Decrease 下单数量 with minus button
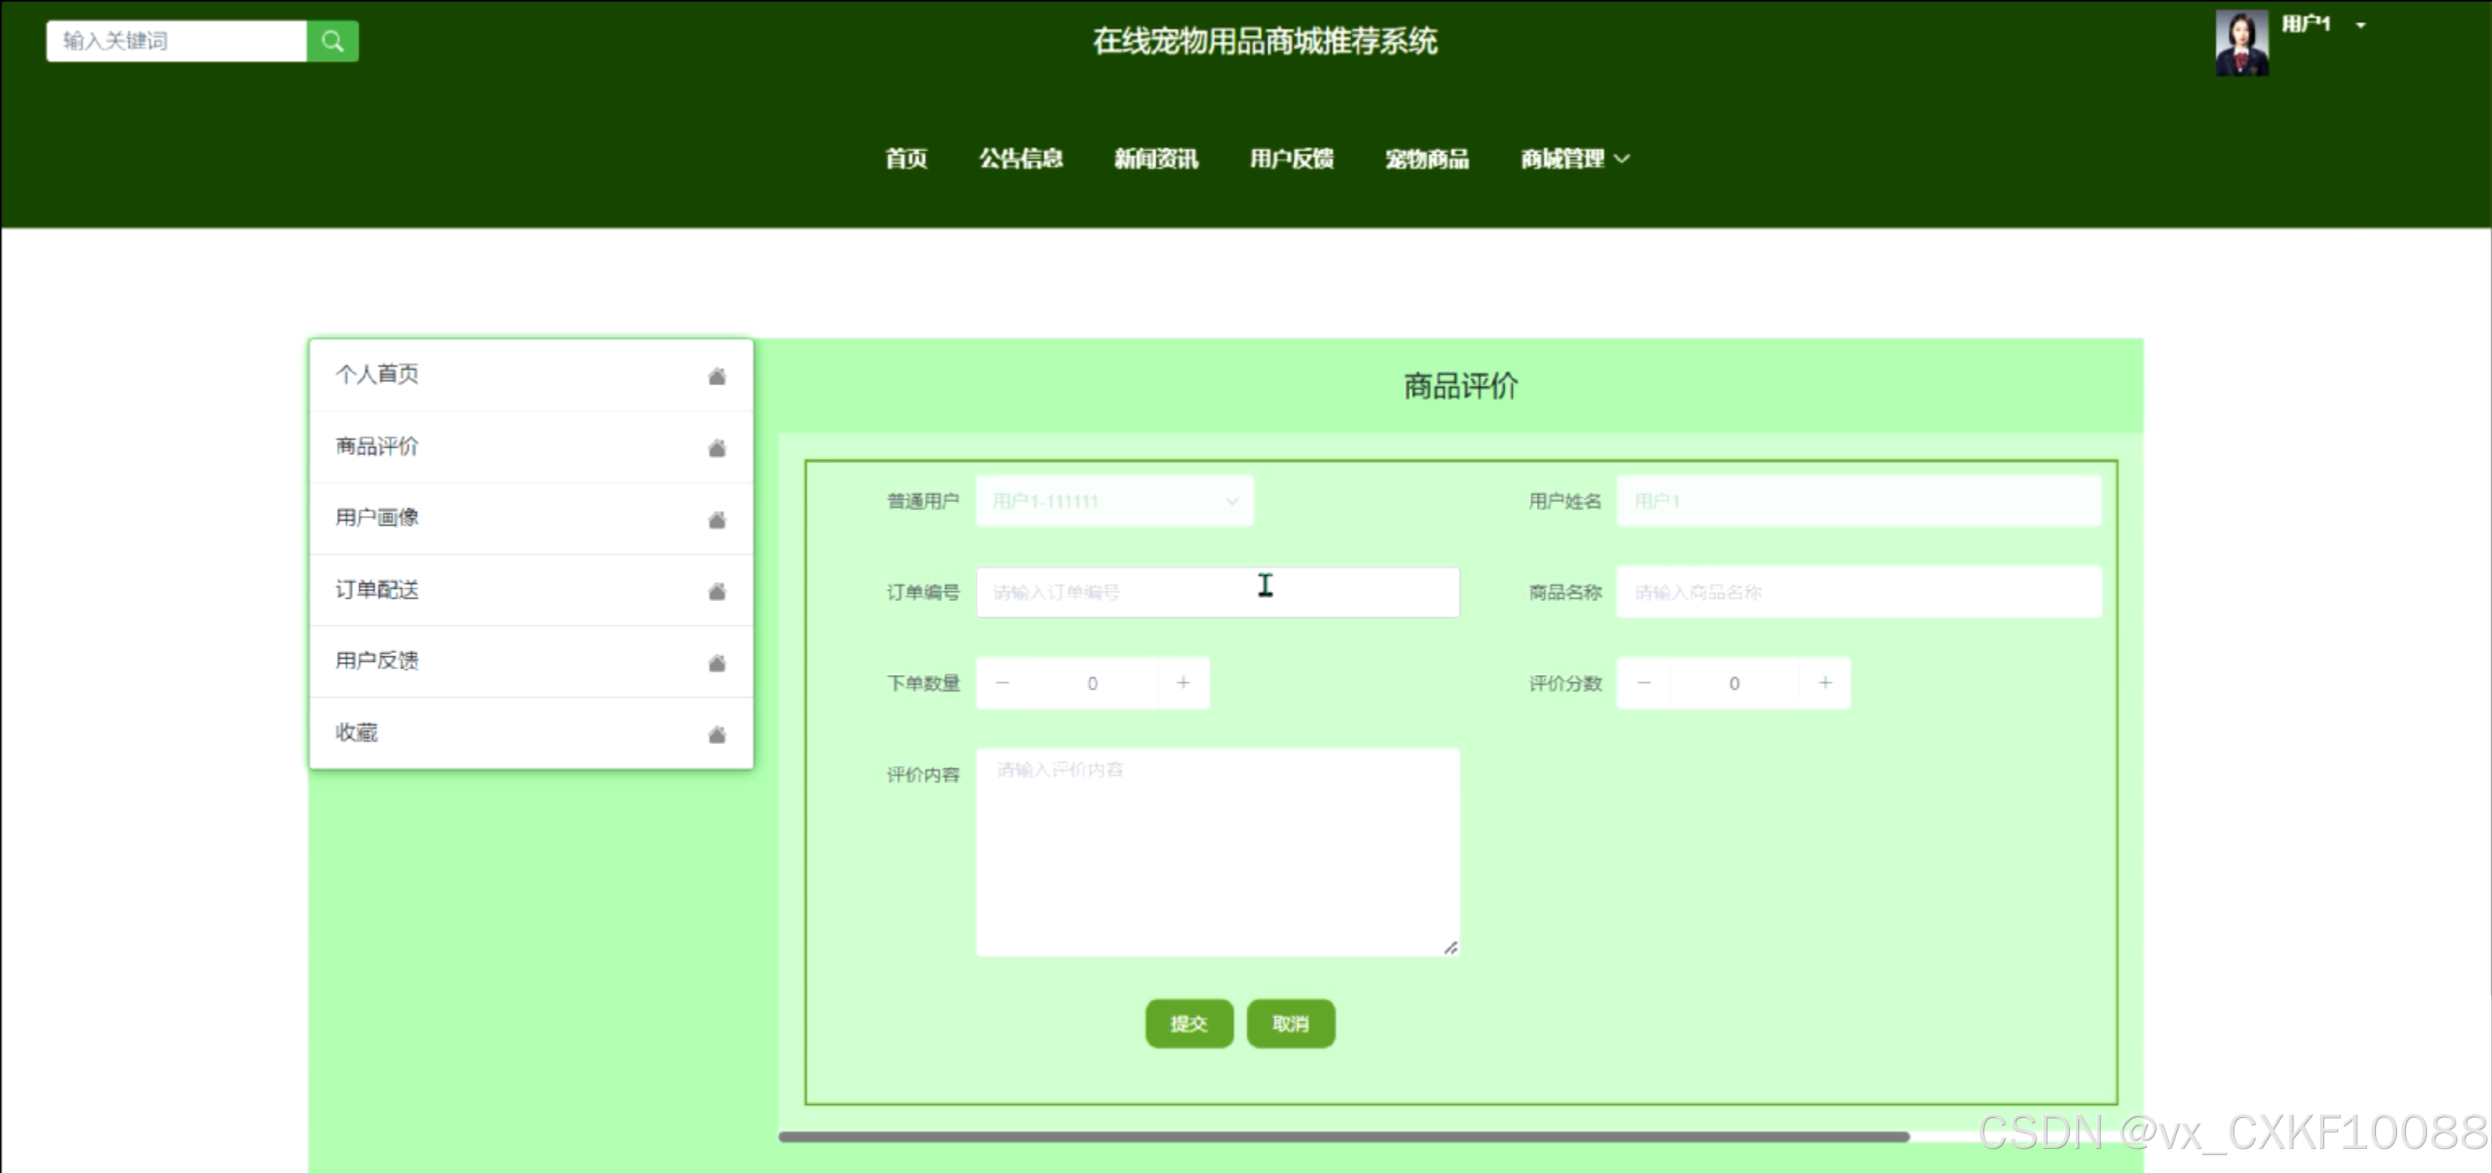This screenshot has width=2492, height=1173. coord(1002,683)
